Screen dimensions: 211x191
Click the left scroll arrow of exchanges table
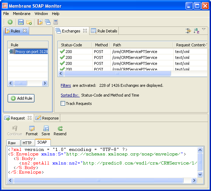(x=61, y=74)
